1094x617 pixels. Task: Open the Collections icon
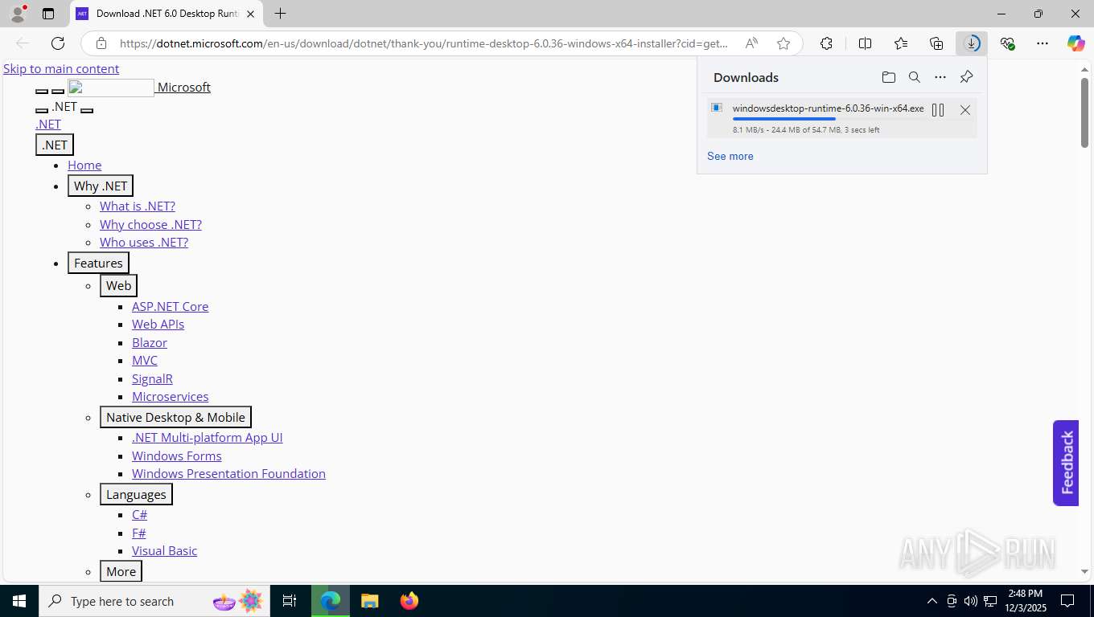(936, 43)
